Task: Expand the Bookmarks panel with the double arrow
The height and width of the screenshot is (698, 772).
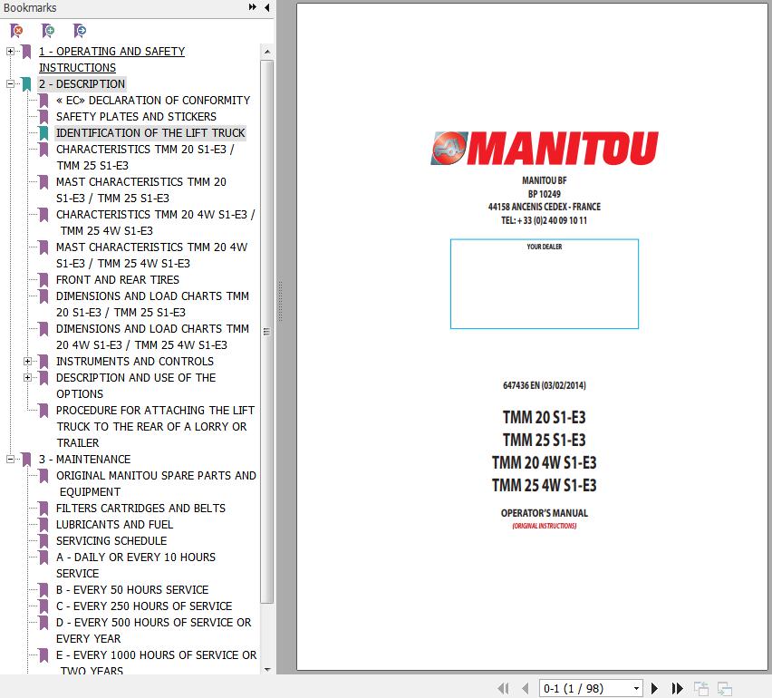Action: pos(253,7)
